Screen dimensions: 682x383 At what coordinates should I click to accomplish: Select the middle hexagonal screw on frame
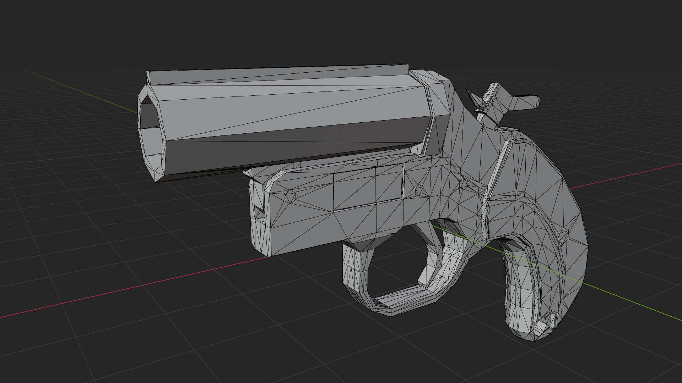click(419, 190)
